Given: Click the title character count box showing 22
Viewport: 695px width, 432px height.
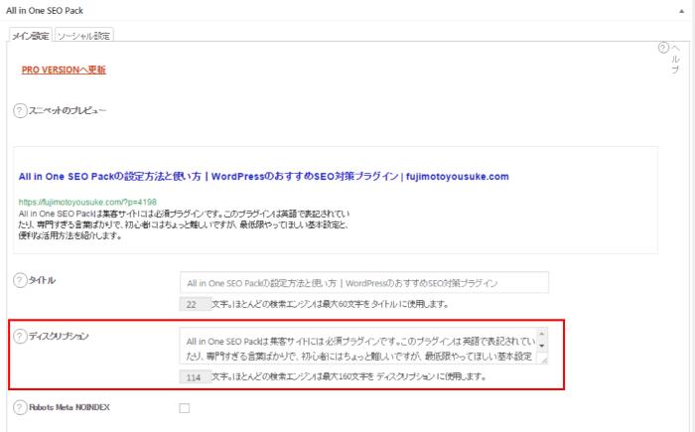Looking at the screenshot, I should pyautogui.click(x=195, y=304).
